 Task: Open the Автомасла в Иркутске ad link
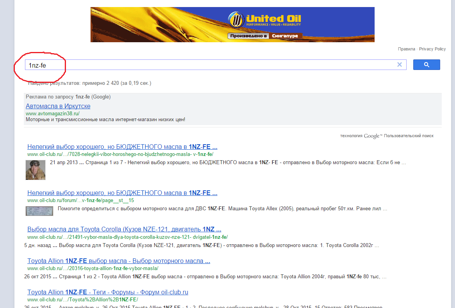[x=58, y=106]
